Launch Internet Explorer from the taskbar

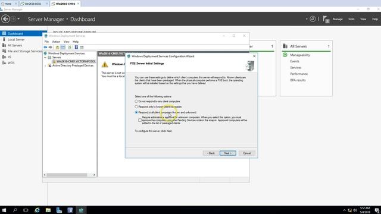pos(37,210)
